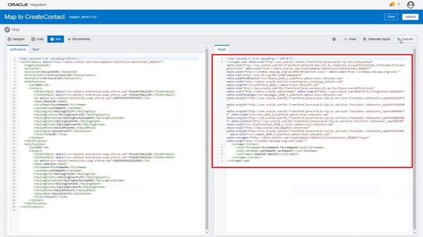Click the Title58 line in source XML

coord(50,134)
